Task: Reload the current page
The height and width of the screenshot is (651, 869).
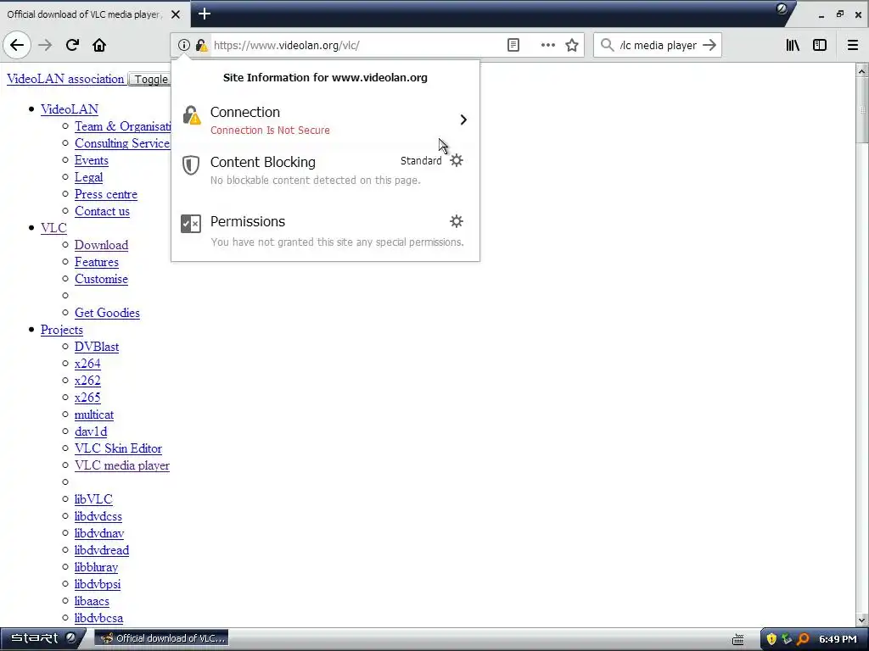Action: 72,45
